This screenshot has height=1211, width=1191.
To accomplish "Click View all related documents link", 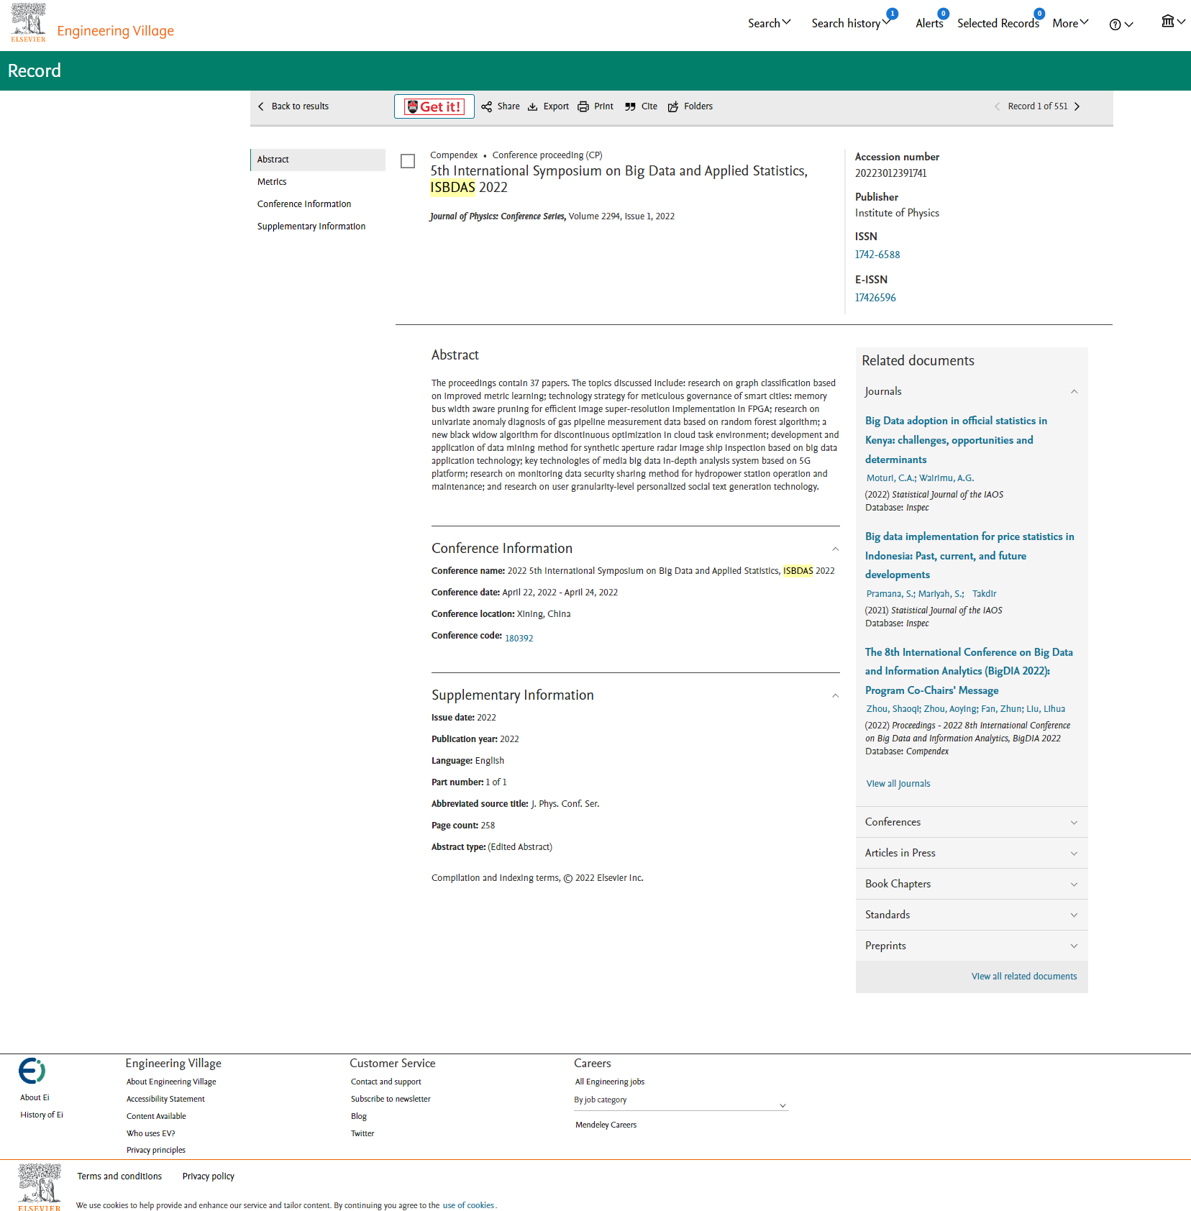I will [x=1024, y=977].
